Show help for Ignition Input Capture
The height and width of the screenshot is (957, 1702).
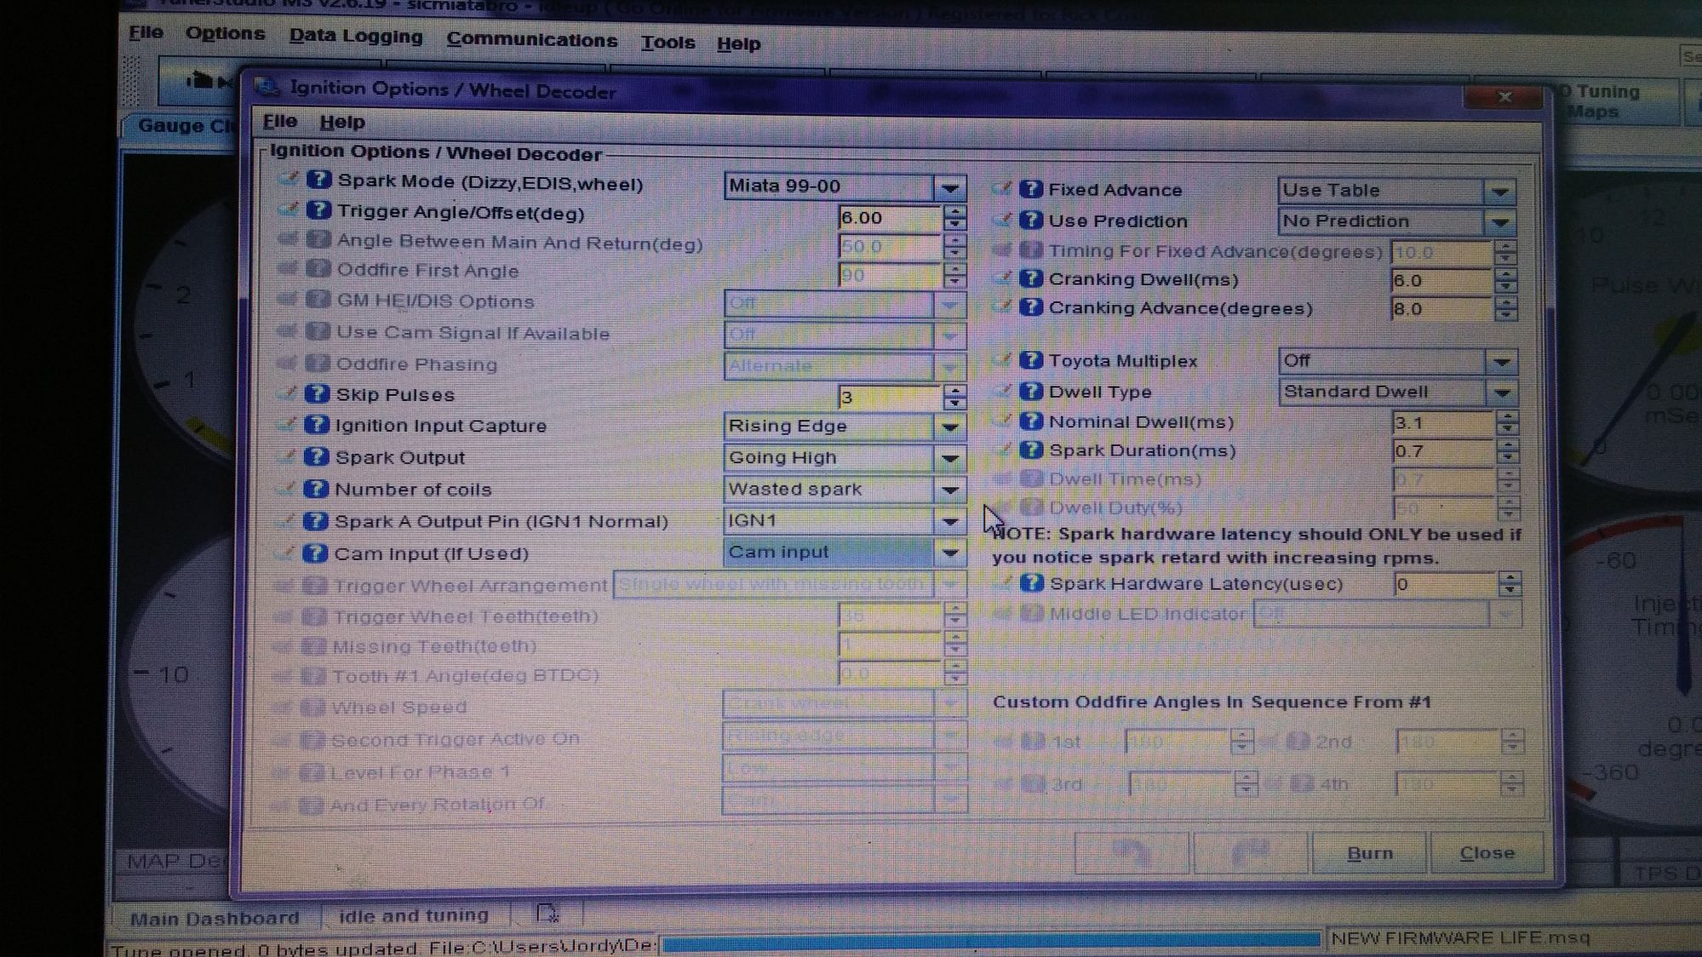[316, 424]
